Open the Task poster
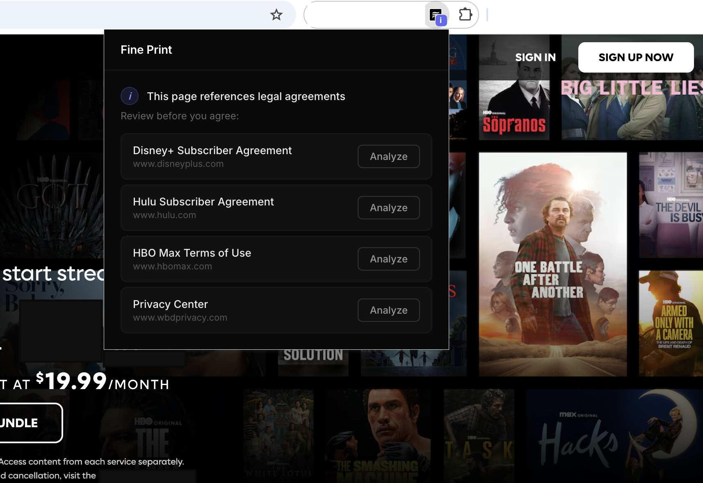703x483 pixels. [x=479, y=436]
